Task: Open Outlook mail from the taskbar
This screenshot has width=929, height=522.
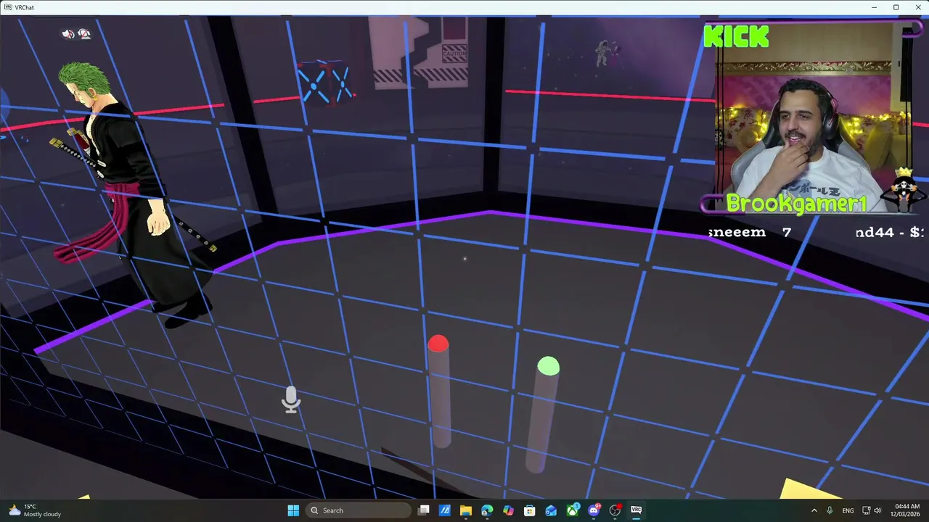Action: coord(551,510)
